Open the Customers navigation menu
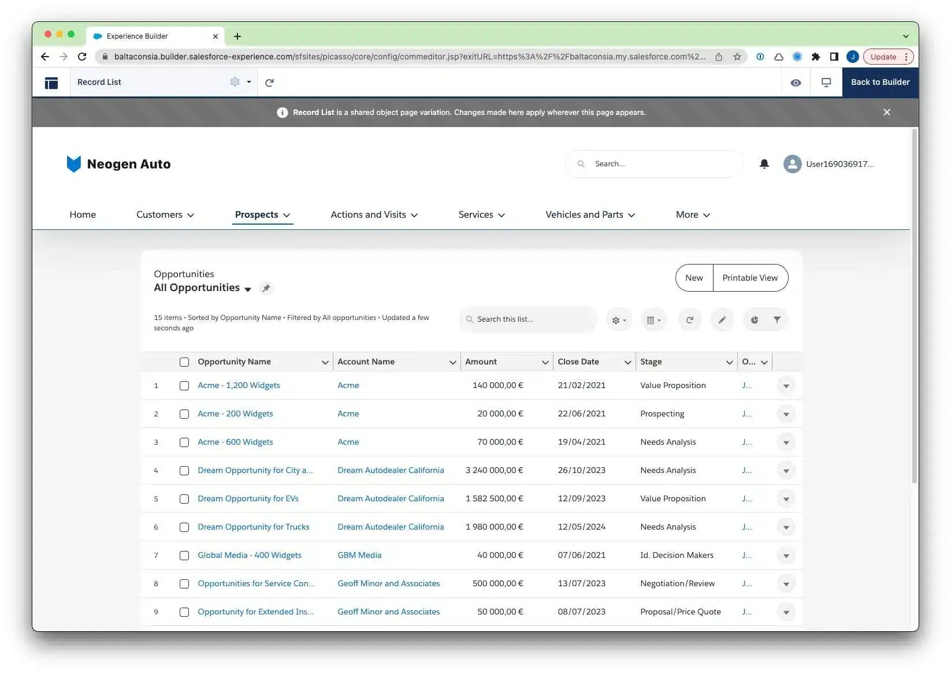Viewport: 951px width, 674px height. click(165, 215)
